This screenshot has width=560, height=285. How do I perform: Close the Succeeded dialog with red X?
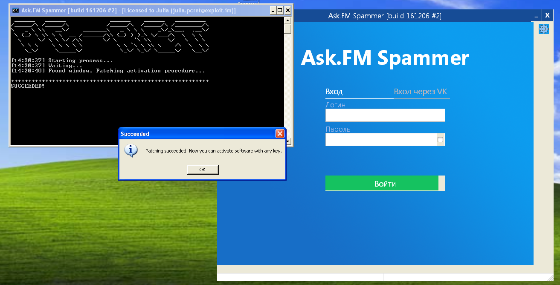coord(280,134)
